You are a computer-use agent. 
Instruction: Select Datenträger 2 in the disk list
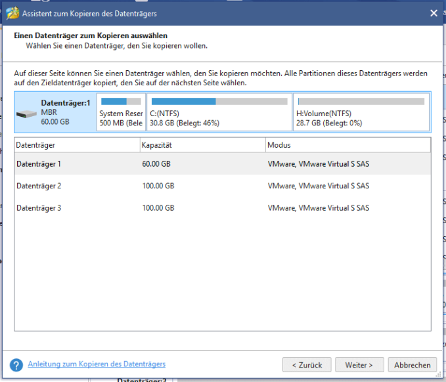pos(39,186)
